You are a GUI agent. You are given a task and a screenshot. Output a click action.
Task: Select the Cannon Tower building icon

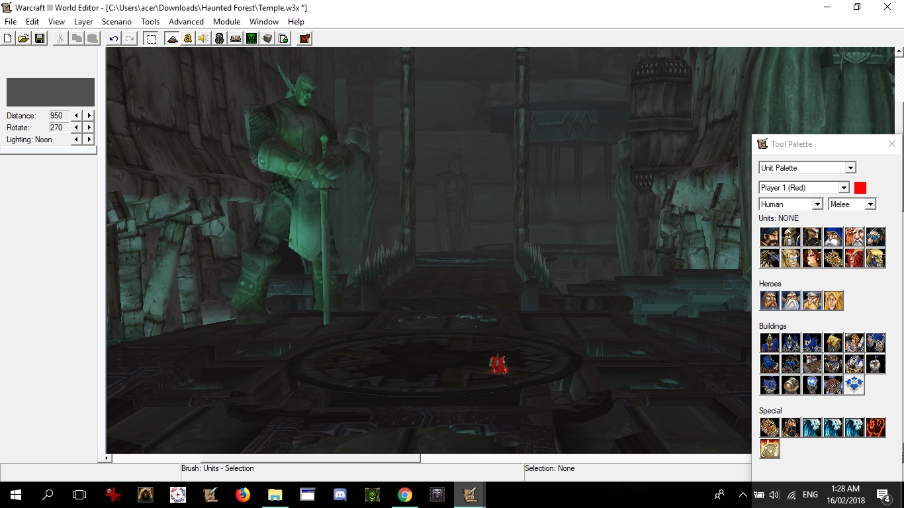click(791, 385)
